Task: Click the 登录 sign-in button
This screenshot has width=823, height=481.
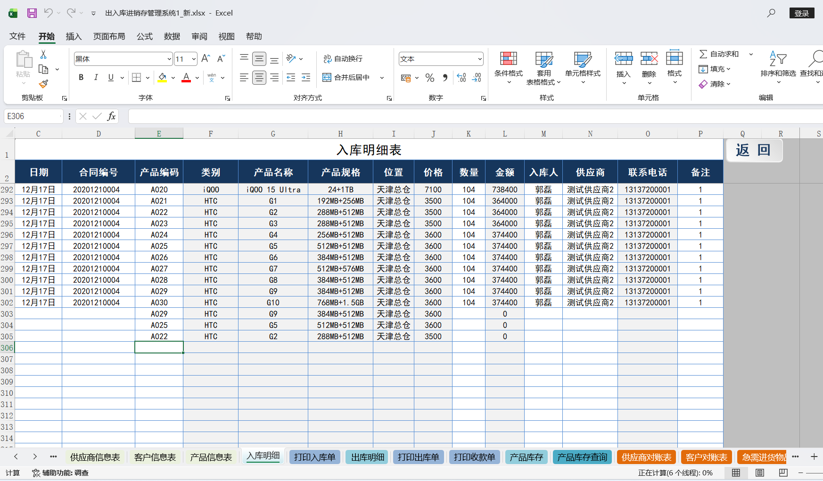Action: (x=801, y=13)
